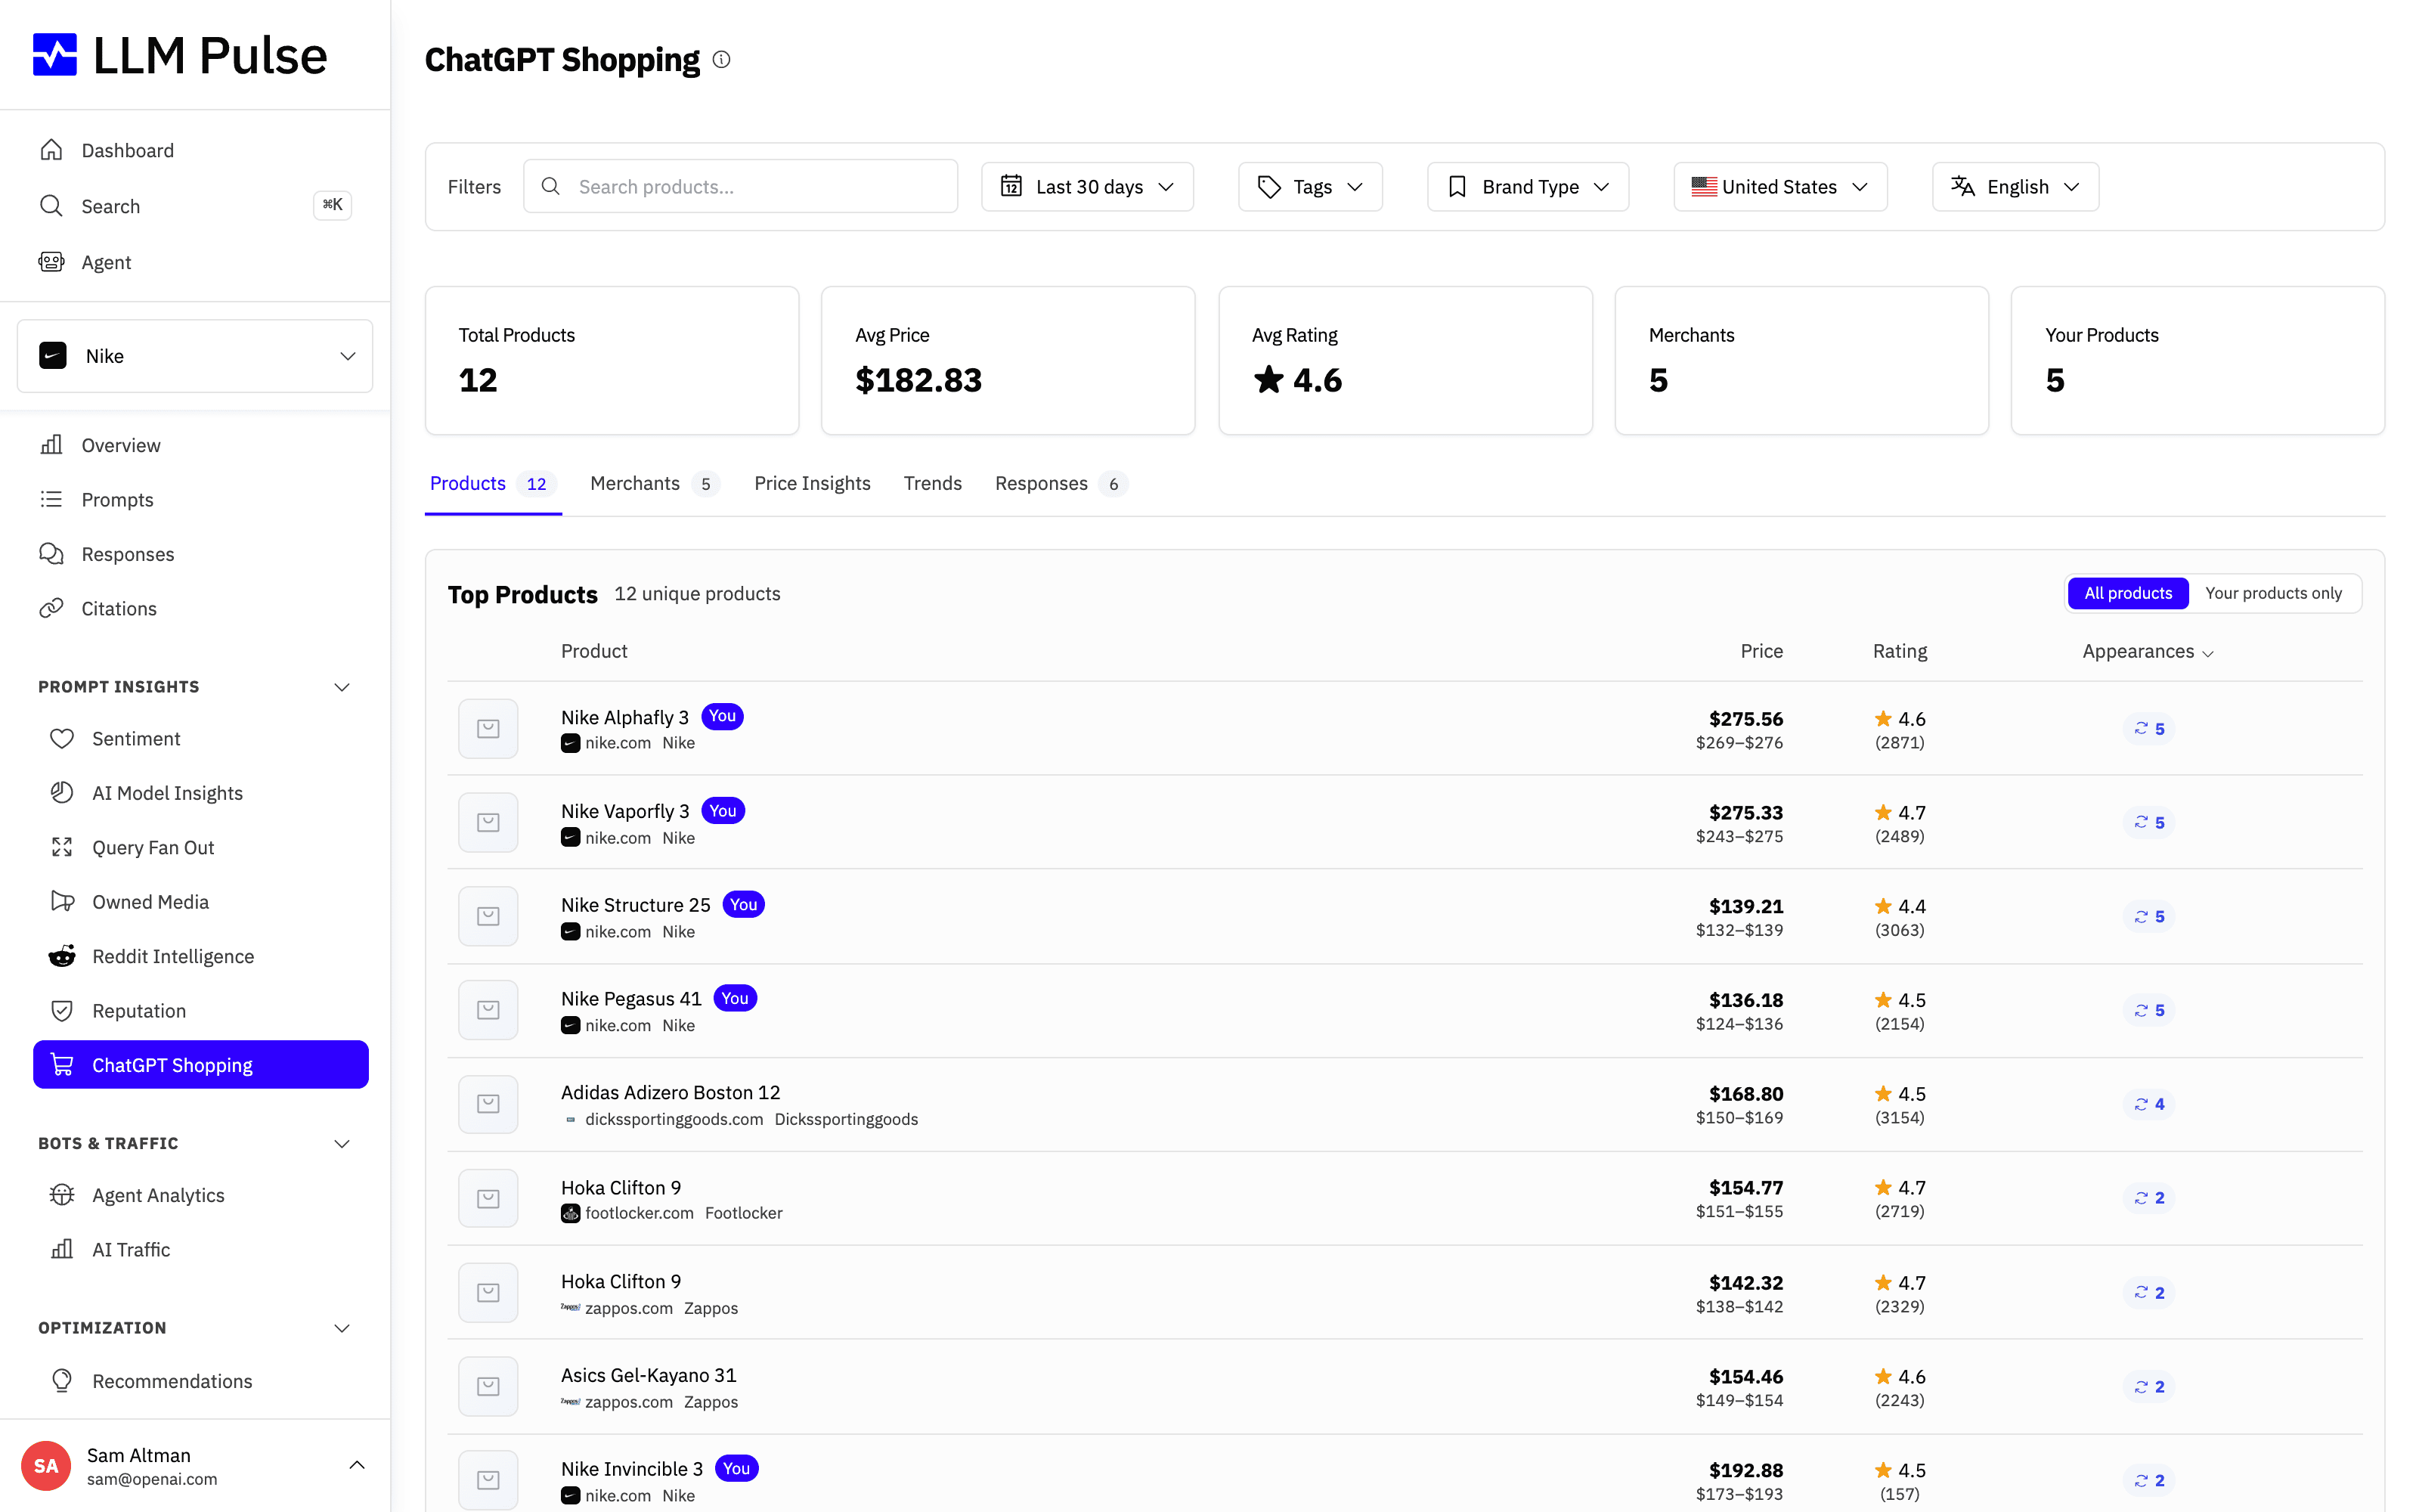Click the Agent robot icon
This screenshot has width=2419, height=1512.
click(x=52, y=262)
